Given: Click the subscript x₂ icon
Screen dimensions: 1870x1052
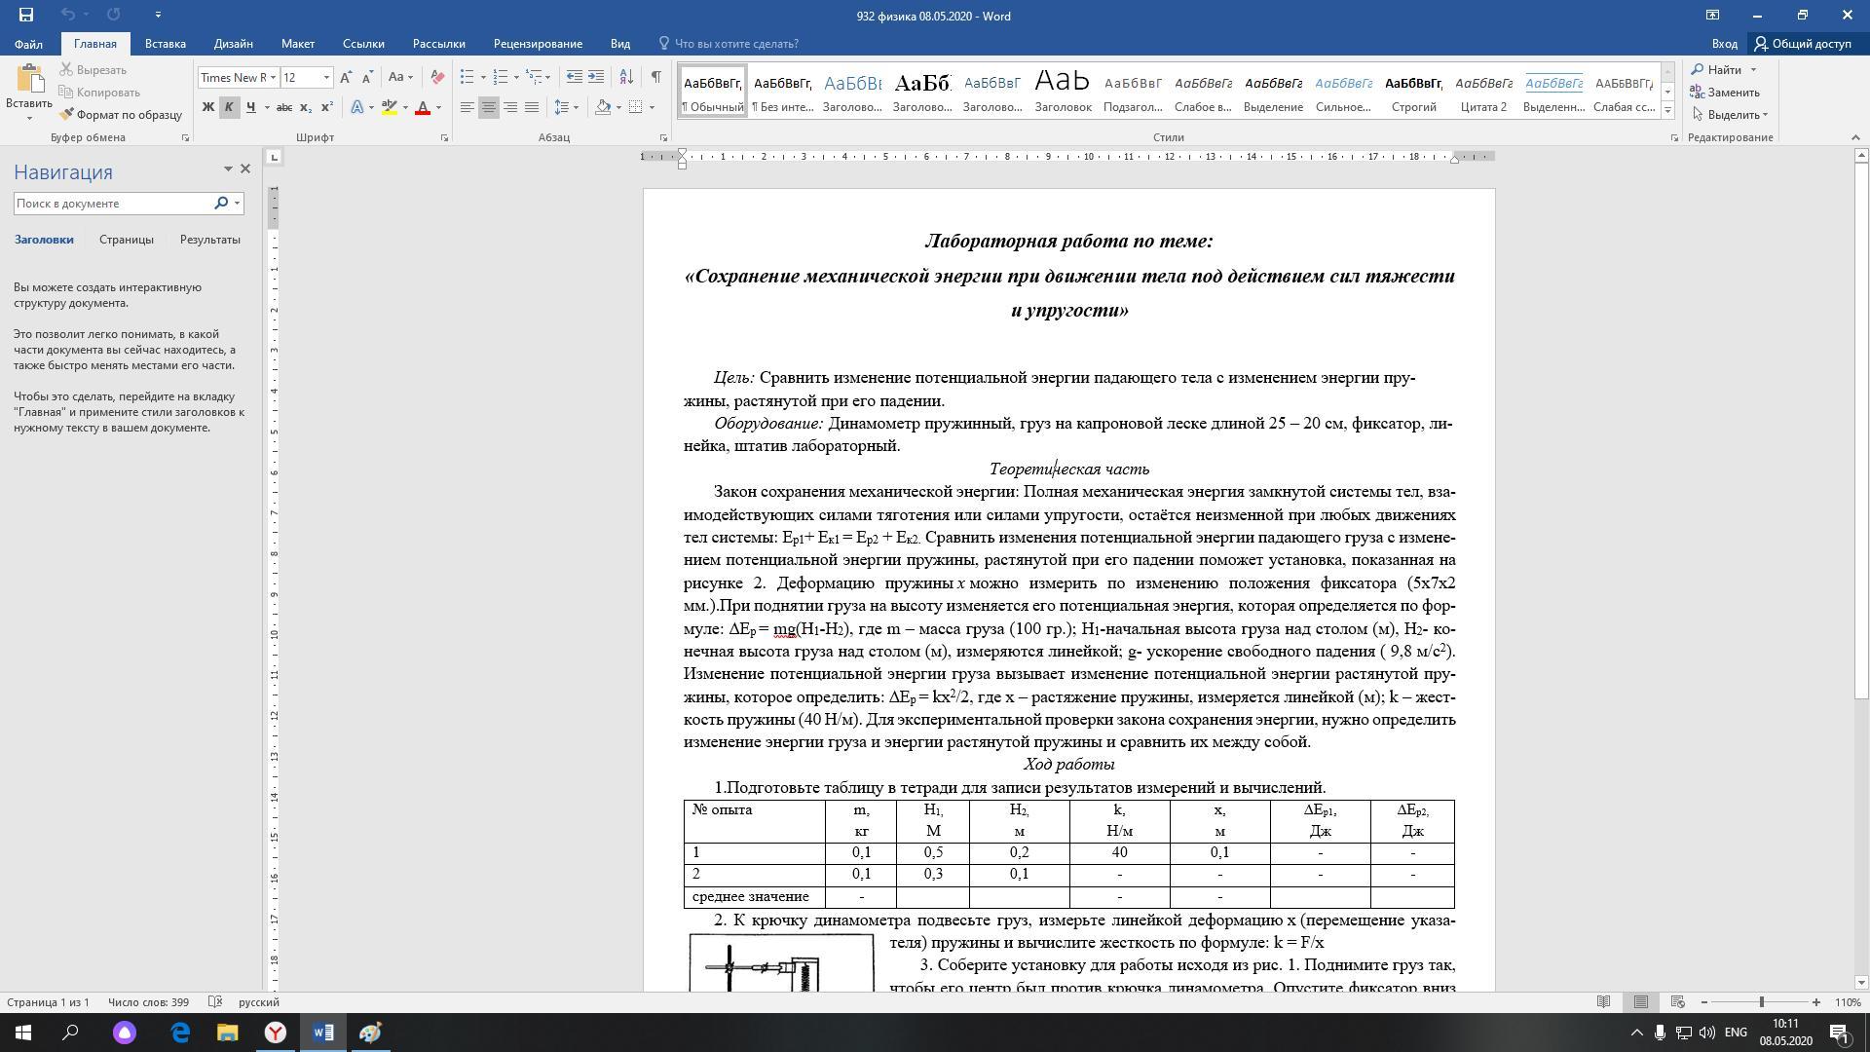Looking at the screenshot, I should click(306, 107).
